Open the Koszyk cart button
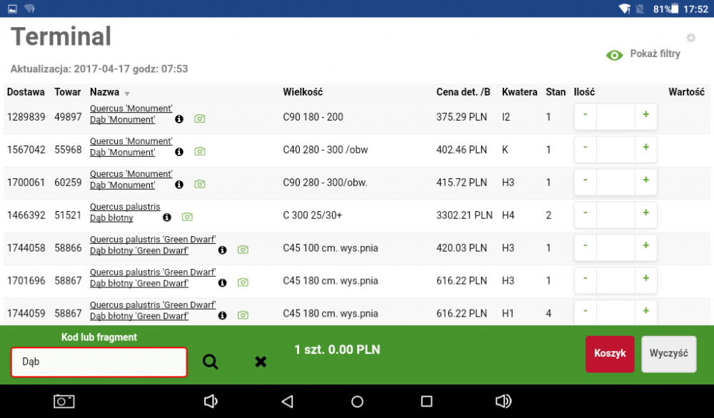The height and width of the screenshot is (418, 714). (610, 354)
